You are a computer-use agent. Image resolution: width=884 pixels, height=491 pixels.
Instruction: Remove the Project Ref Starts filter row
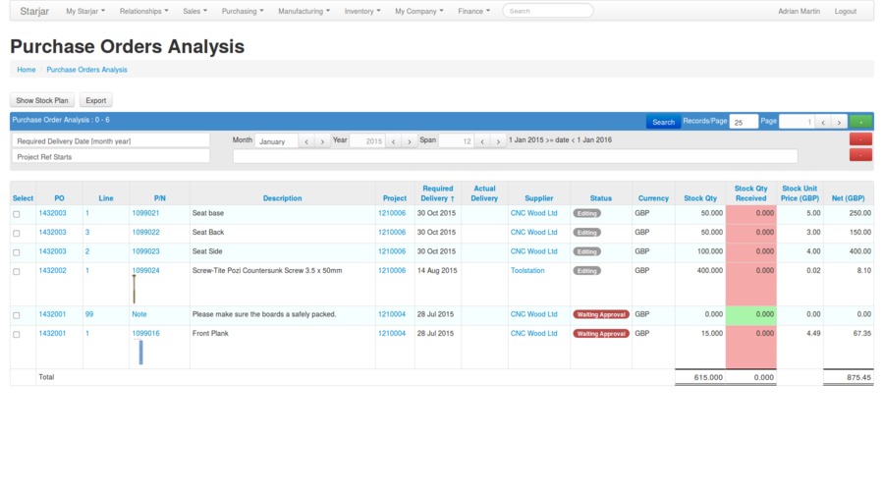860,155
